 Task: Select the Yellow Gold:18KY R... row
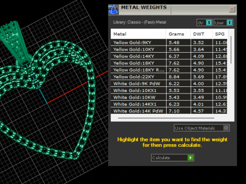tap(169, 70)
